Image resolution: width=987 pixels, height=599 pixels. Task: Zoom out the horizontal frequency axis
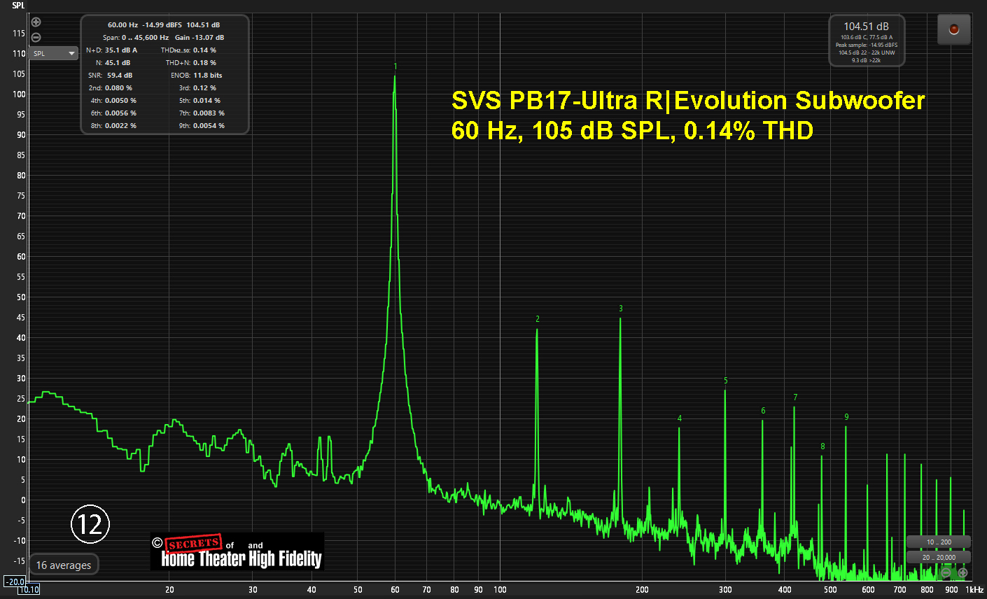946,573
